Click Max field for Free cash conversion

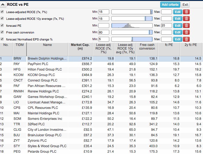click(x=167, y=32)
